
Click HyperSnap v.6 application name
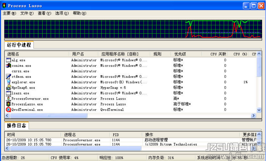pos(113,88)
